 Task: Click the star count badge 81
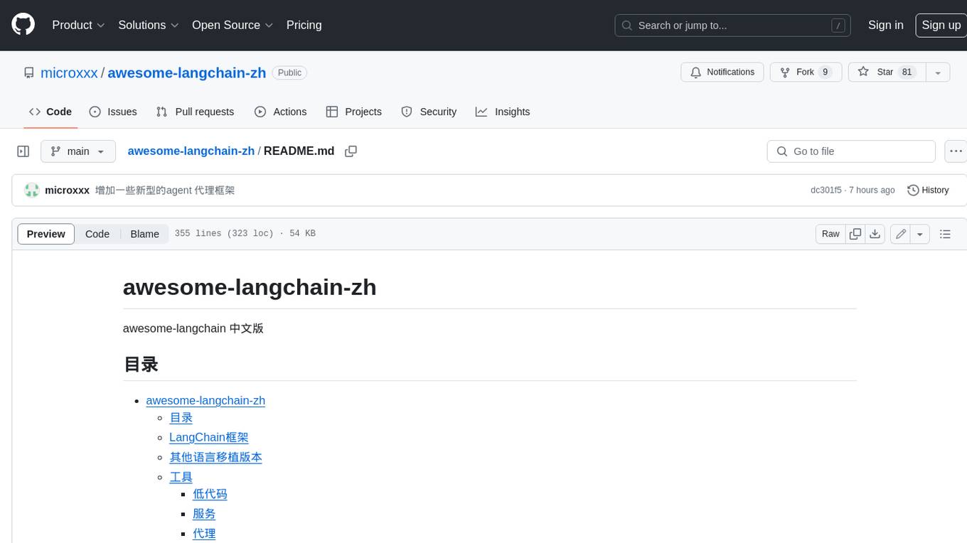(x=907, y=72)
